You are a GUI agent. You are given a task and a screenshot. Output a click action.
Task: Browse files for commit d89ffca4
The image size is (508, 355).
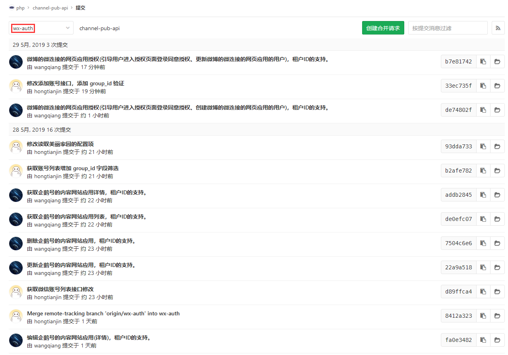point(497,292)
